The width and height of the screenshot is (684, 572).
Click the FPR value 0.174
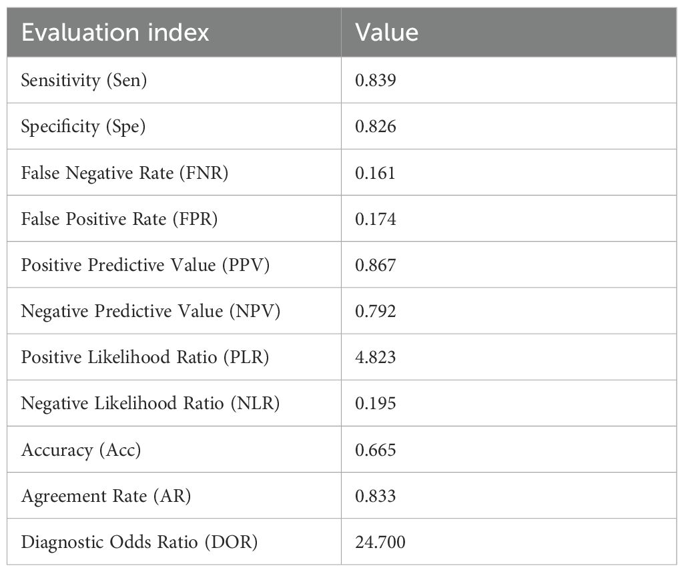pyautogui.click(x=375, y=219)
